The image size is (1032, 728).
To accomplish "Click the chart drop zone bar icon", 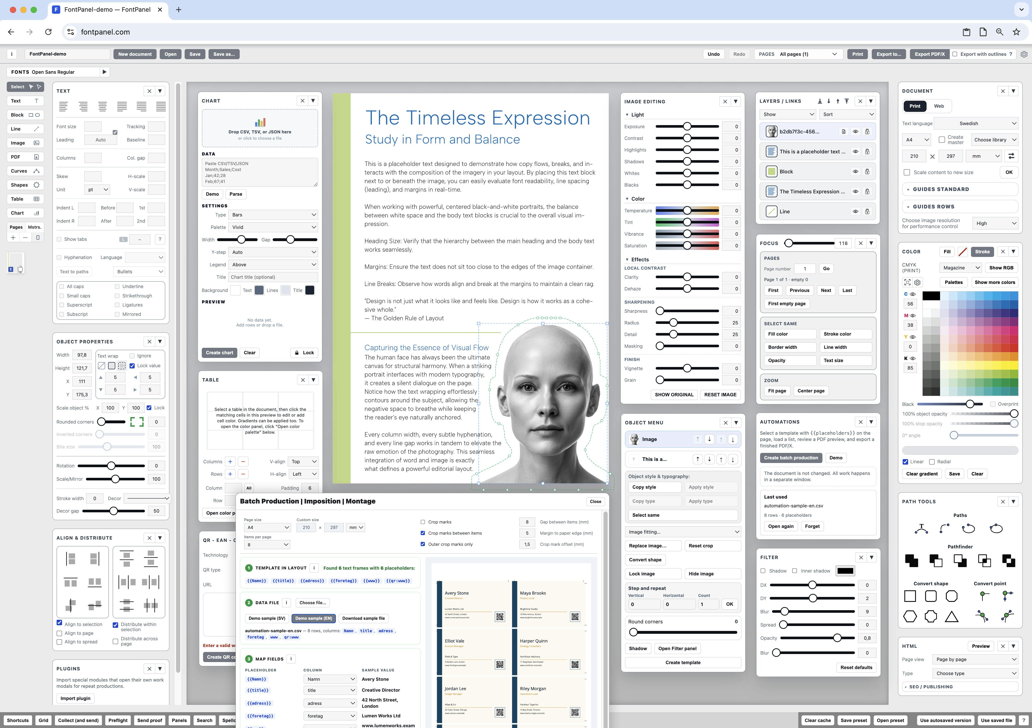I will (x=260, y=123).
